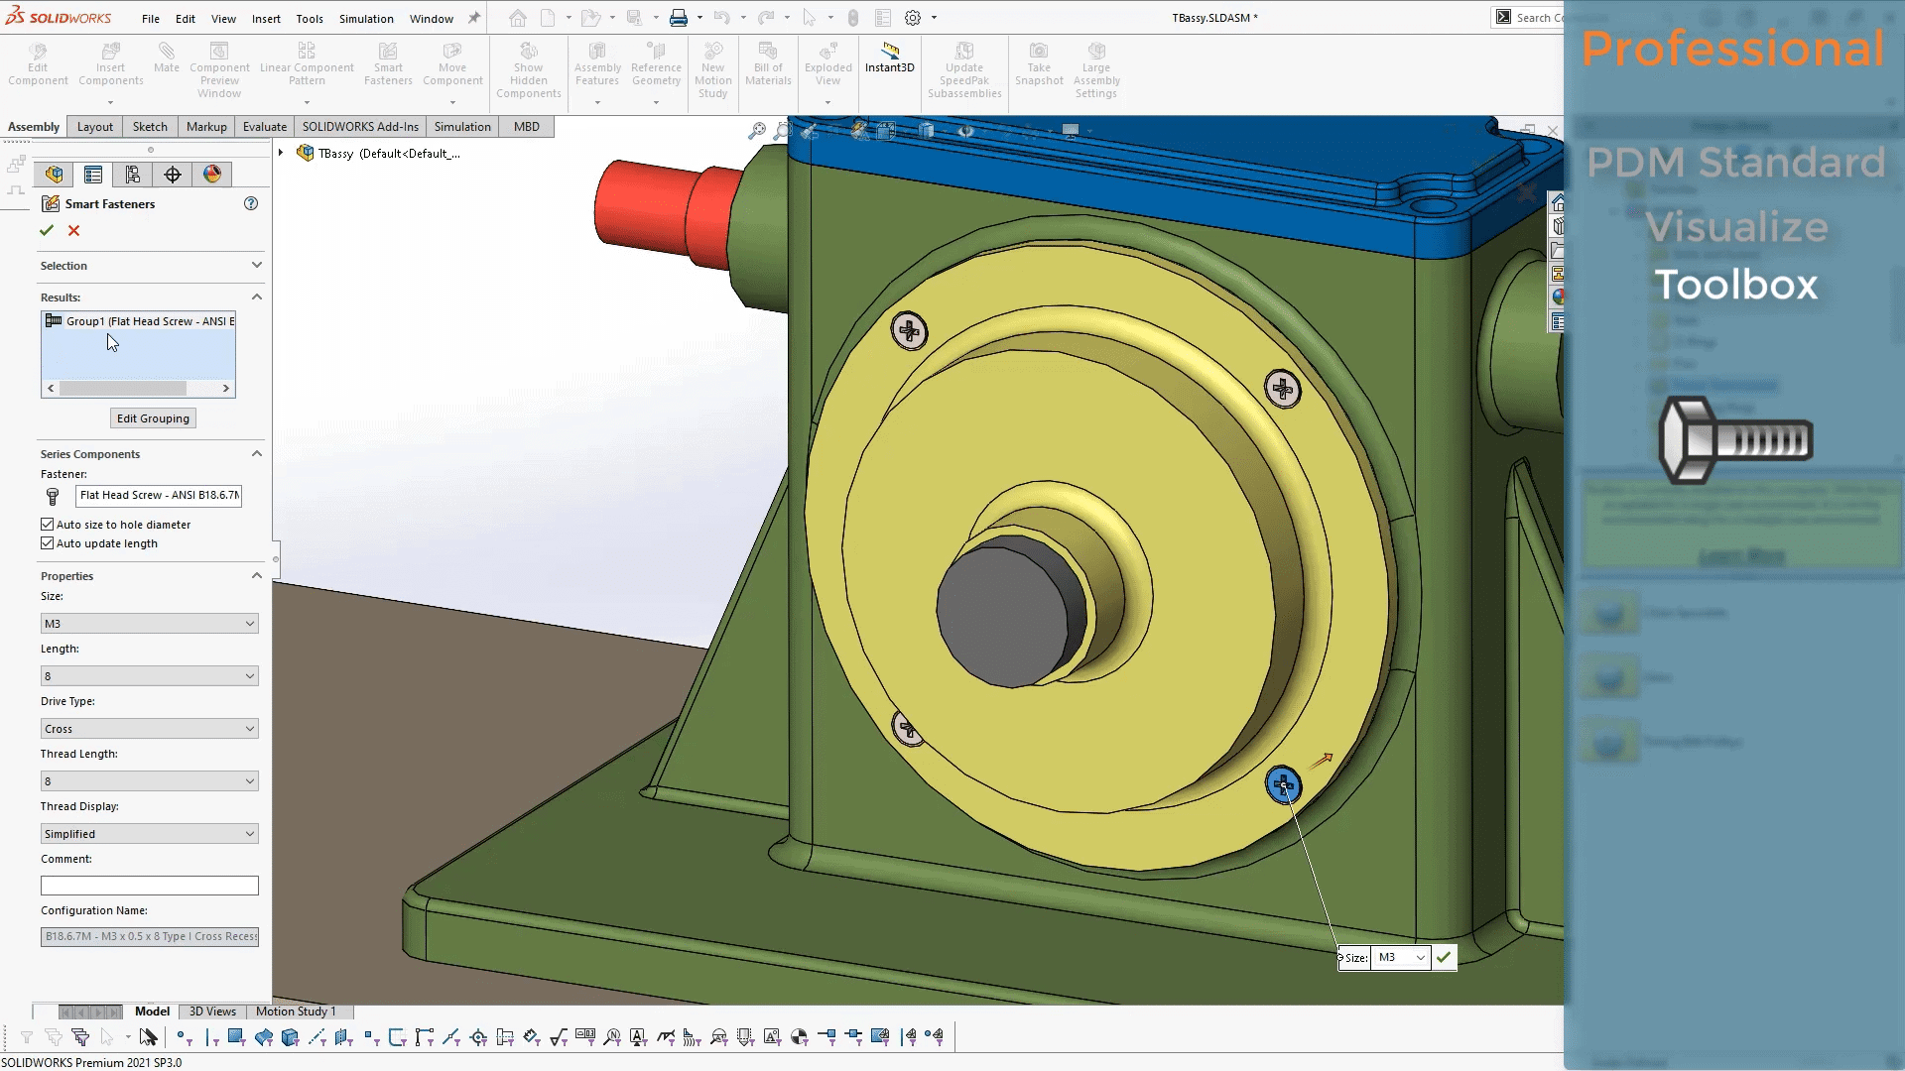Switch to the Evaluate tab
This screenshot has height=1071, width=1905.
[x=263, y=126]
